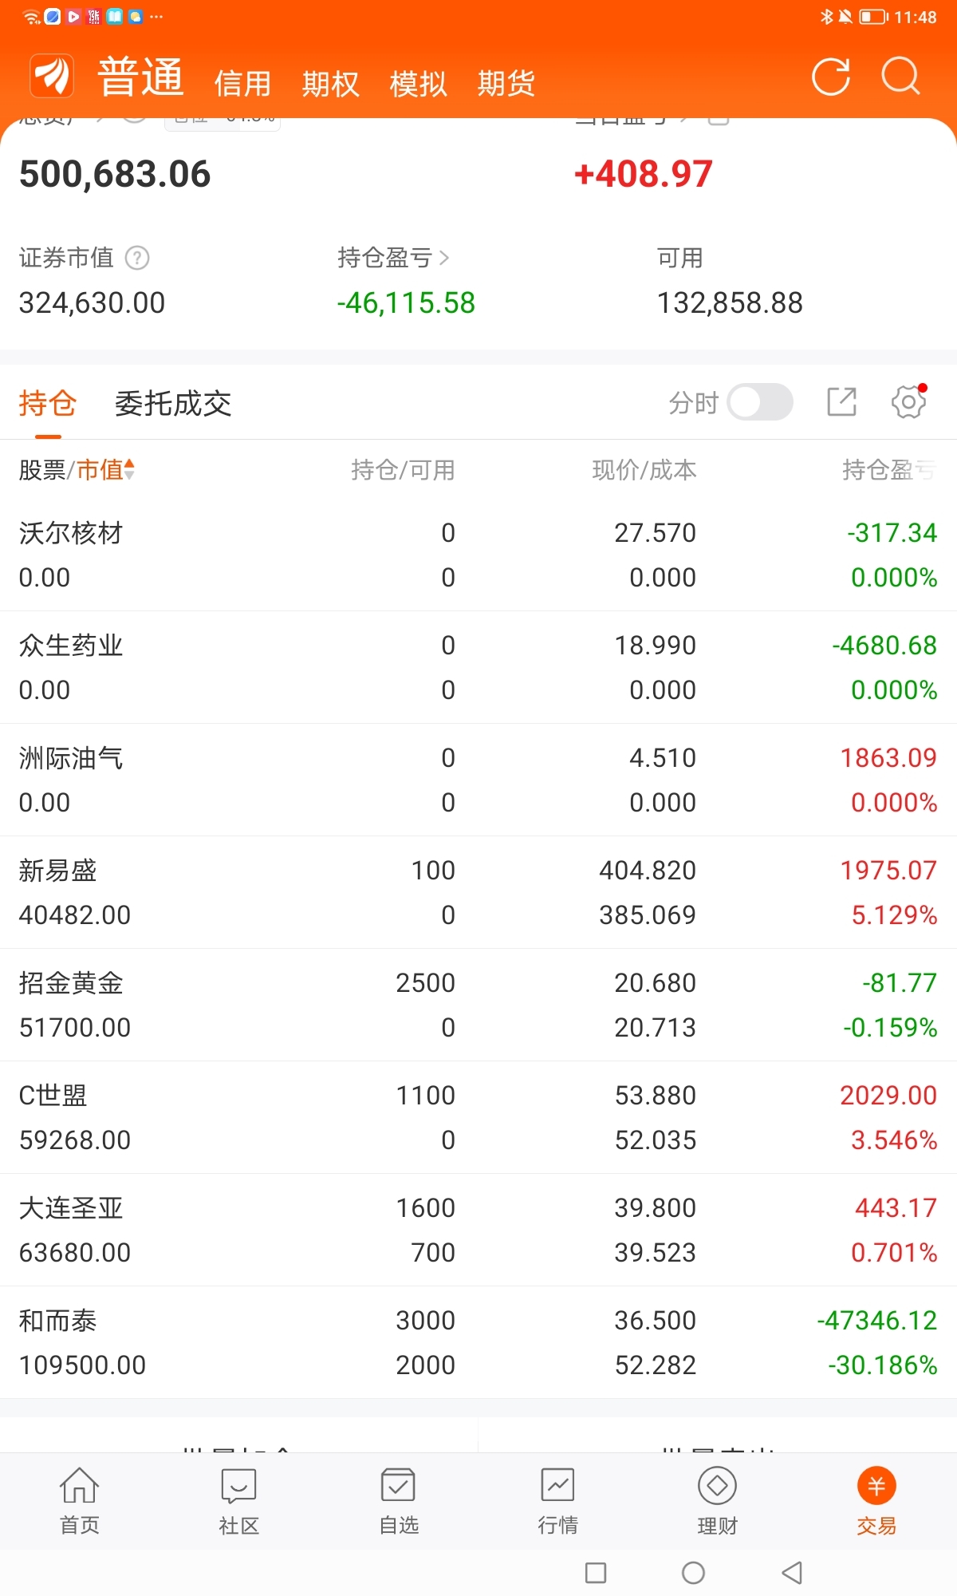Open holdings settings gear
957x1596 pixels.
pyautogui.click(x=908, y=401)
